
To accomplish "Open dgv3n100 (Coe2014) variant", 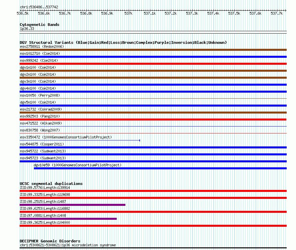I will click(x=38, y=81).
